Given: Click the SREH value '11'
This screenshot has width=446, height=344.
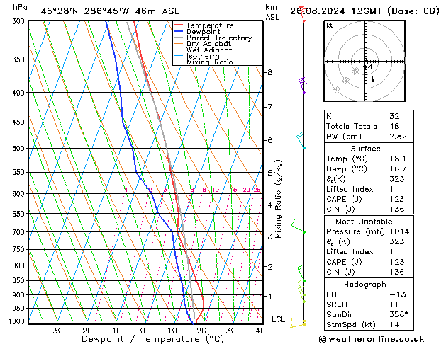Looking at the screenshot, I should 394,304.
